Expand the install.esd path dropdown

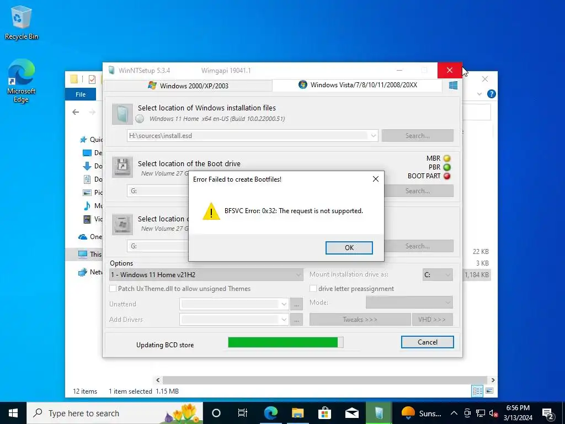[374, 136]
